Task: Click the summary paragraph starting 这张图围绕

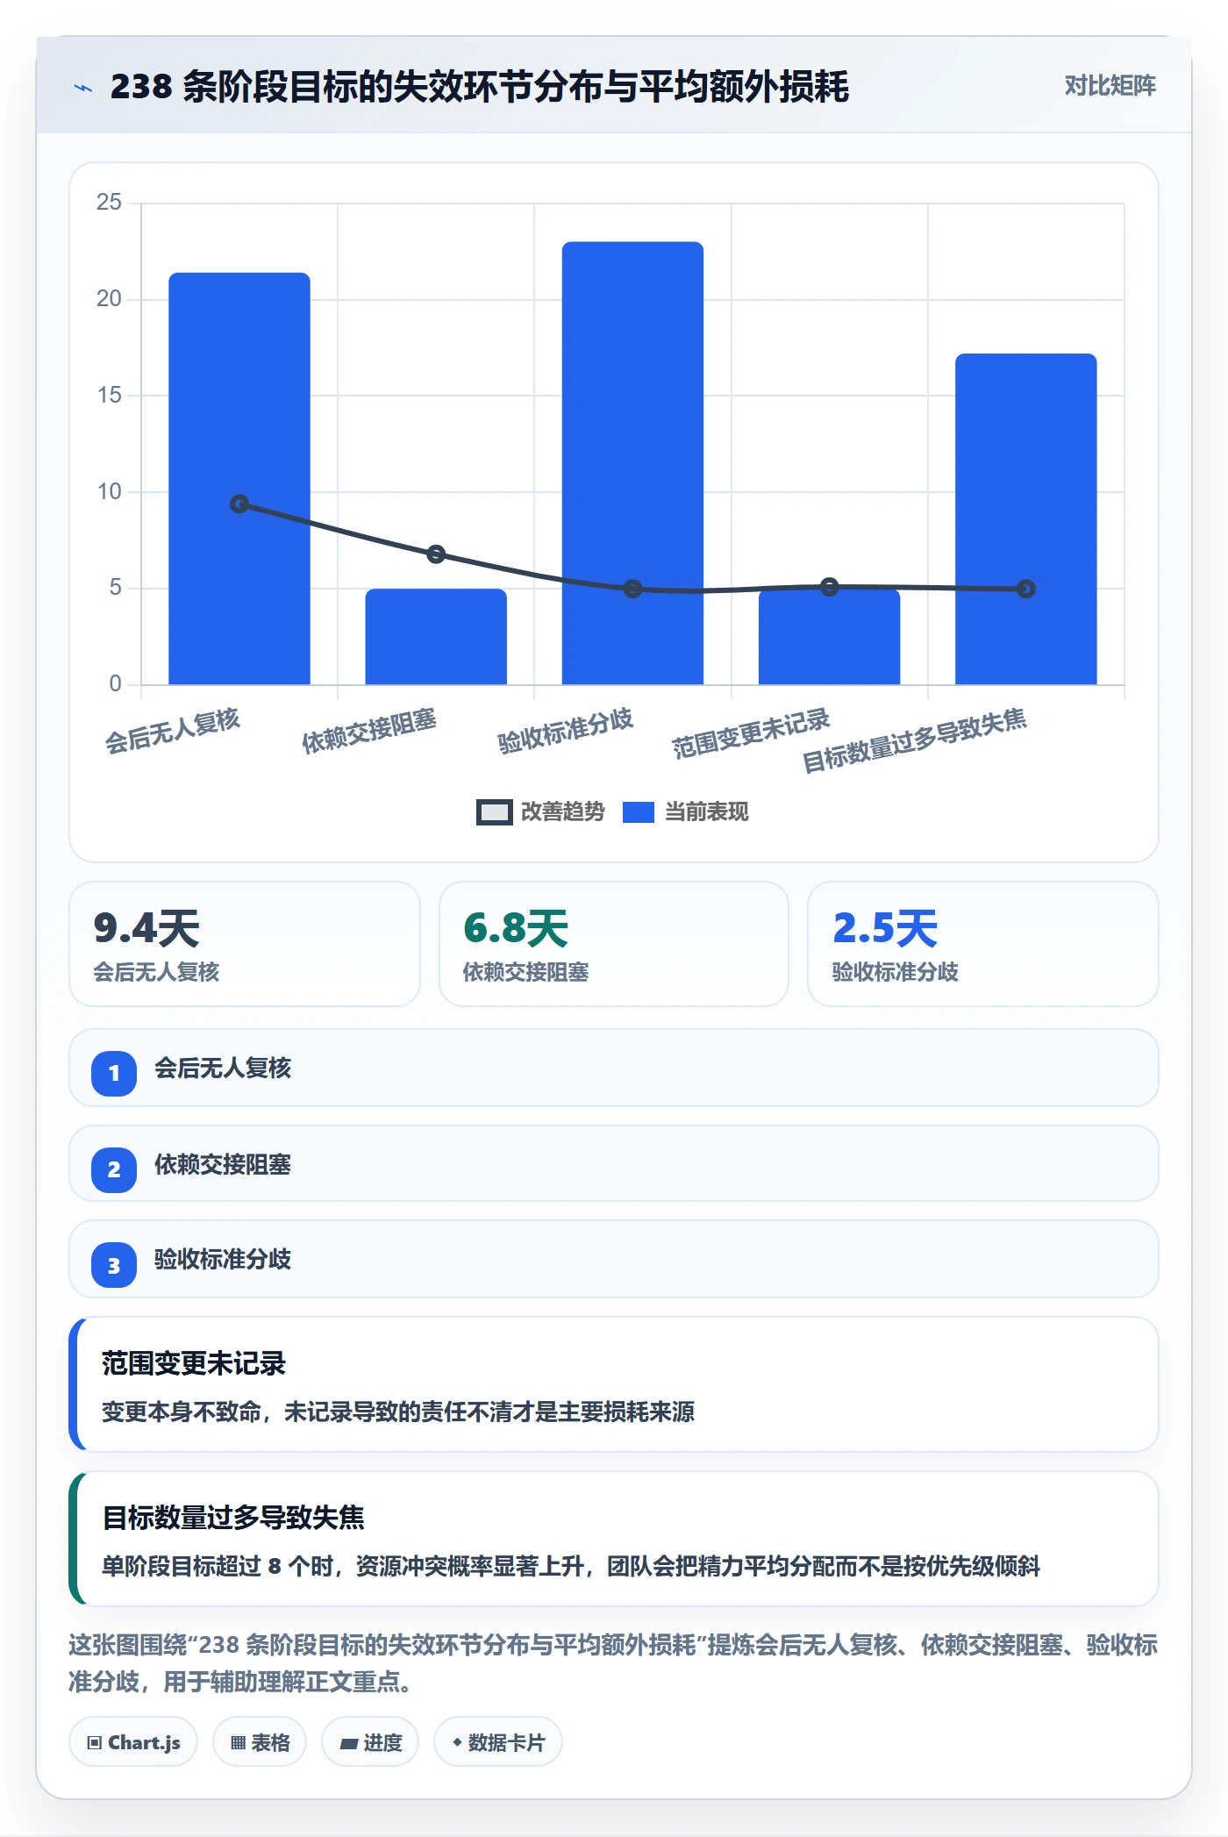Action: tap(614, 1662)
